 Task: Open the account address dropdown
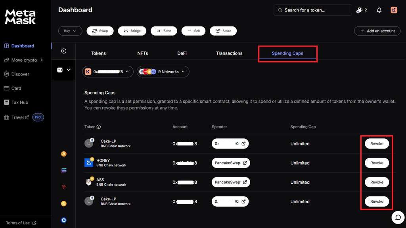tap(108, 72)
